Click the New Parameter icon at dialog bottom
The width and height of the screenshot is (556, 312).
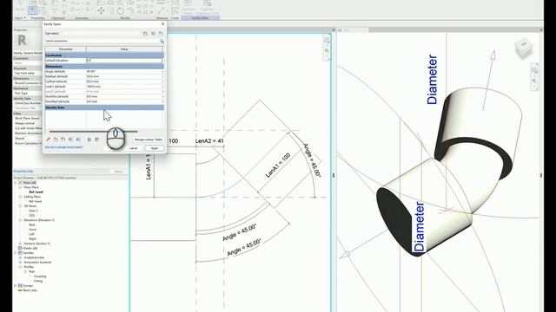tap(56, 140)
